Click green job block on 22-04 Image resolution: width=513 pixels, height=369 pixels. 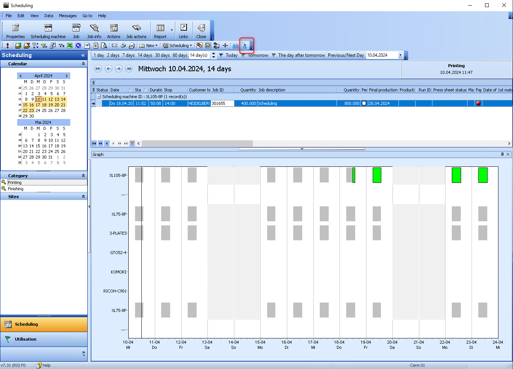click(x=456, y=175)
